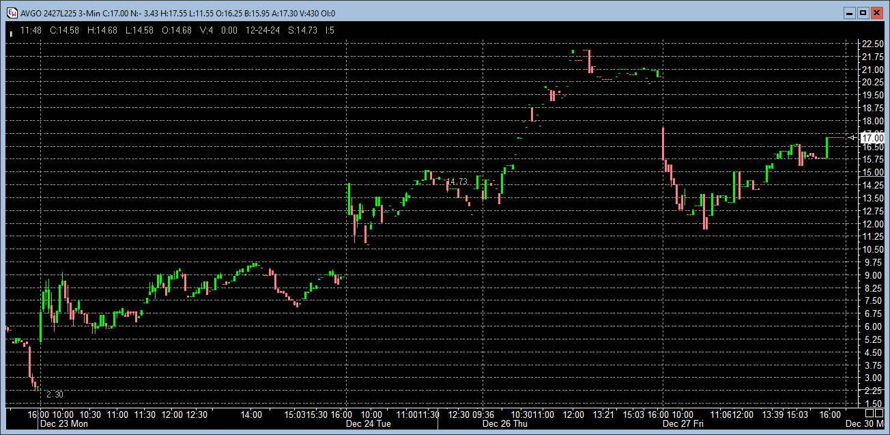
Task: Select the Dec 27 Fri date label
Action: (684, 423)
